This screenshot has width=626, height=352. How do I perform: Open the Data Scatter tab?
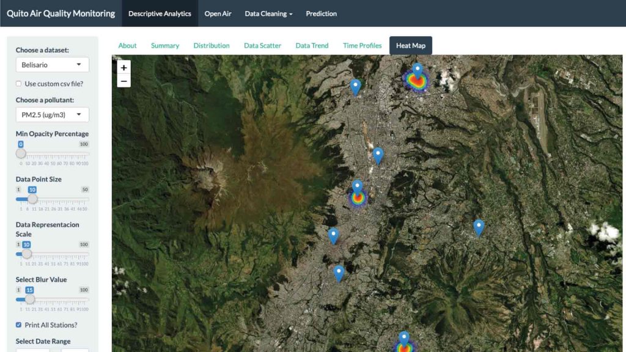point(262,46)
